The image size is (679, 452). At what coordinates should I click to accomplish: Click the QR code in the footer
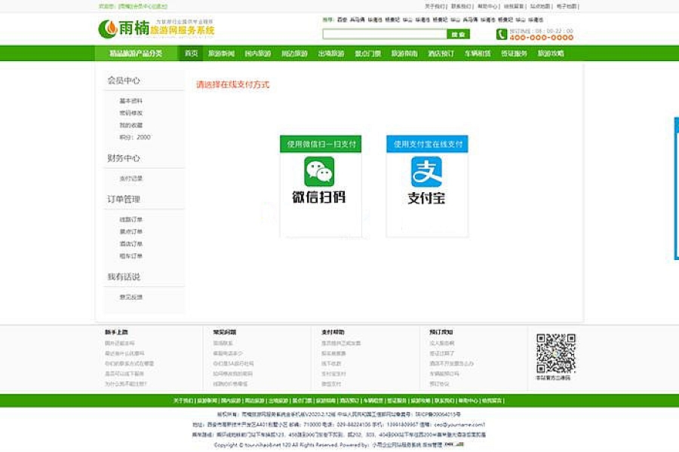(x=555, y=353)
